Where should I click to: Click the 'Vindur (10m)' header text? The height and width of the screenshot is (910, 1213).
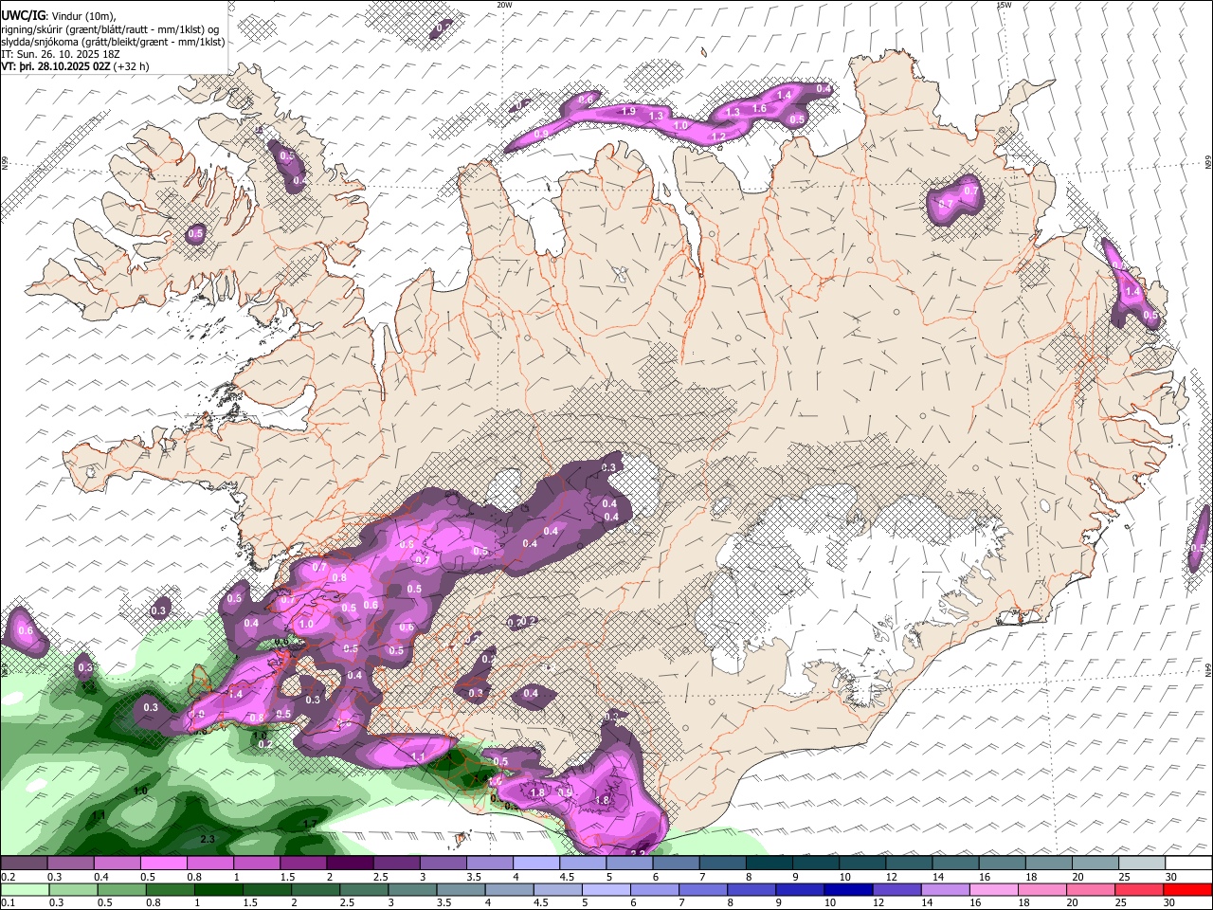85,16
